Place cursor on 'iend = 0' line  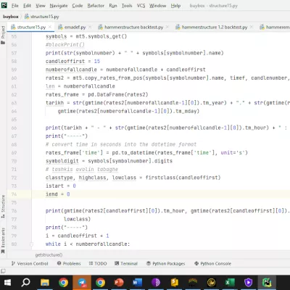point(58,194)
